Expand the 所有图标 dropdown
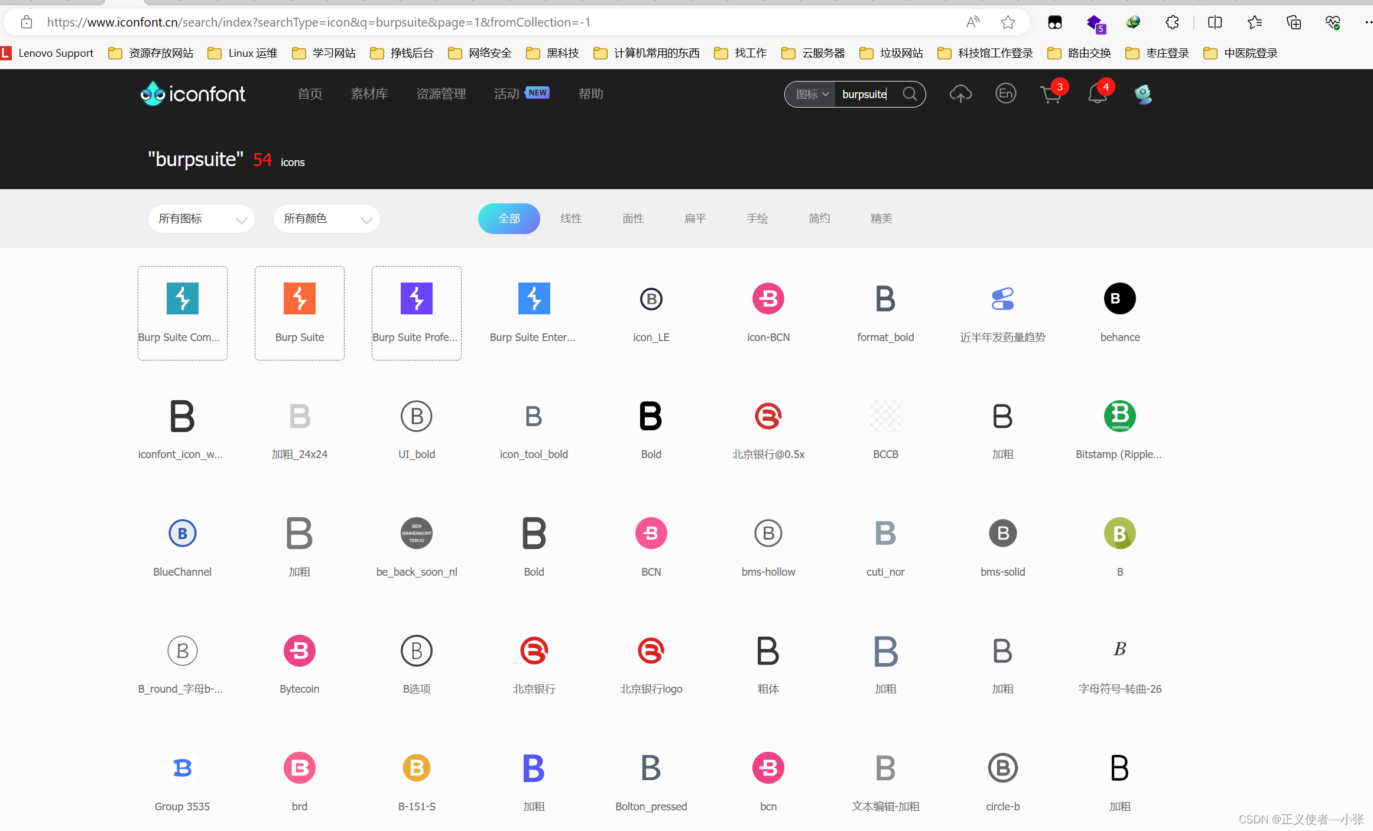The image size is (1373, 831). coord(202,219)
